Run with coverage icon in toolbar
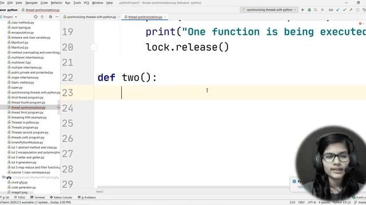The height and width of the screenshot is (205, 366). click(316, 10)
